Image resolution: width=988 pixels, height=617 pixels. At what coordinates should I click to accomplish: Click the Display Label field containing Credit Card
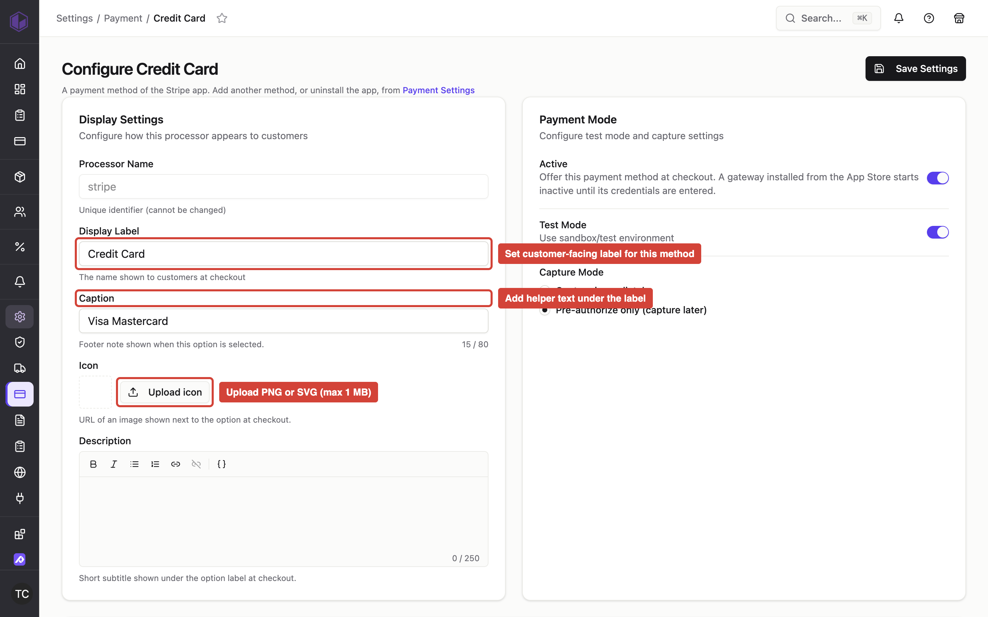tap(283, 254)
